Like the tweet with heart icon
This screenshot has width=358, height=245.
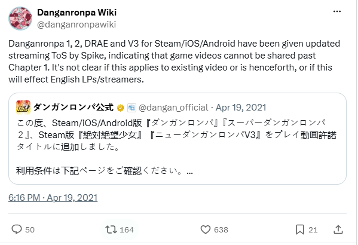pos(205,229)
